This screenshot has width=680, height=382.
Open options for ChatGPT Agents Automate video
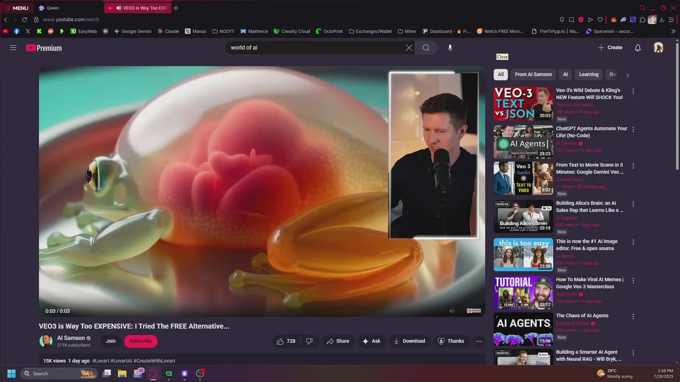[x=633, y=129]
